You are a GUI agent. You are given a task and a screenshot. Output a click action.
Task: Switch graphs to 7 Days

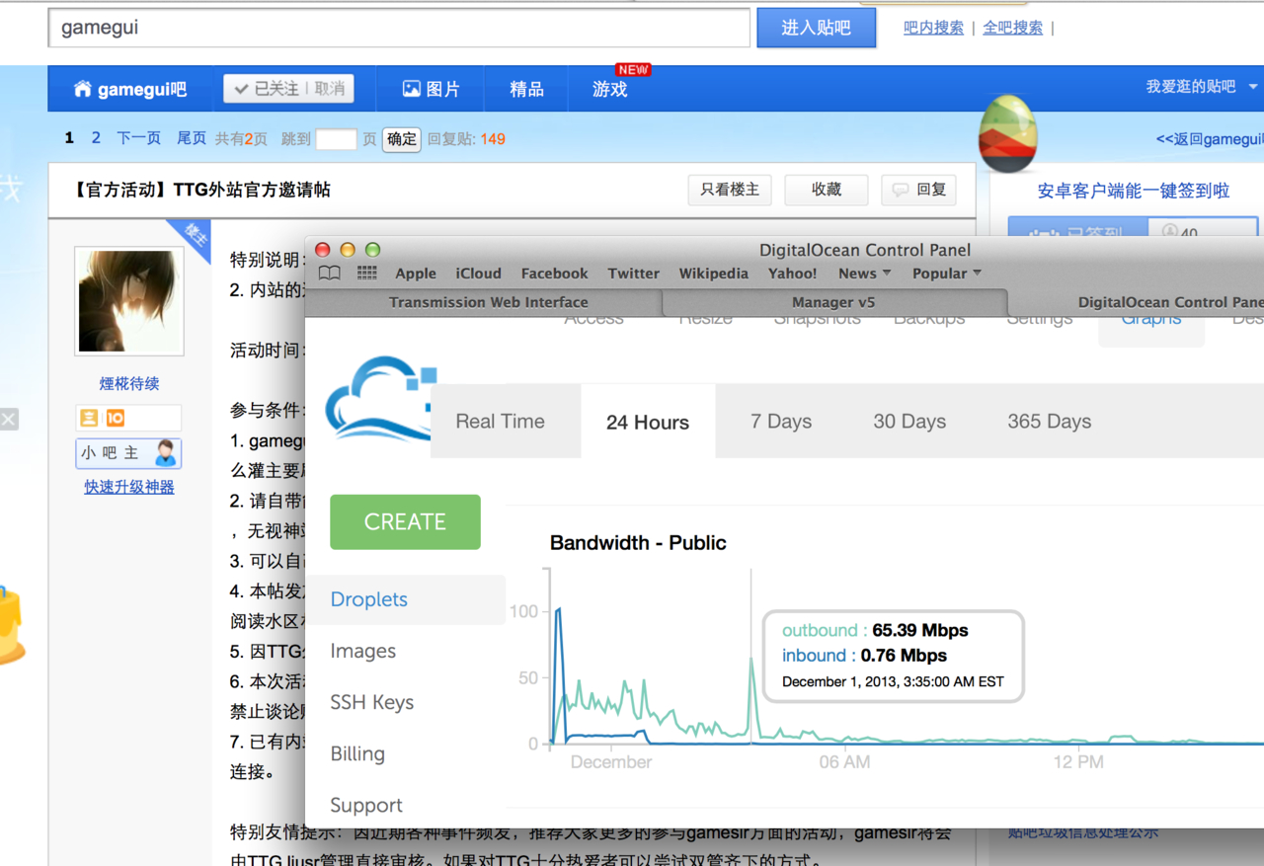(781, 422)
